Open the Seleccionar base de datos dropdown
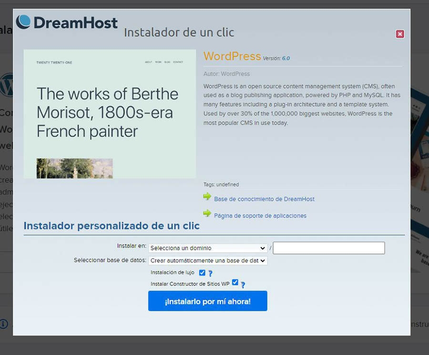 [x=207, y=261]
